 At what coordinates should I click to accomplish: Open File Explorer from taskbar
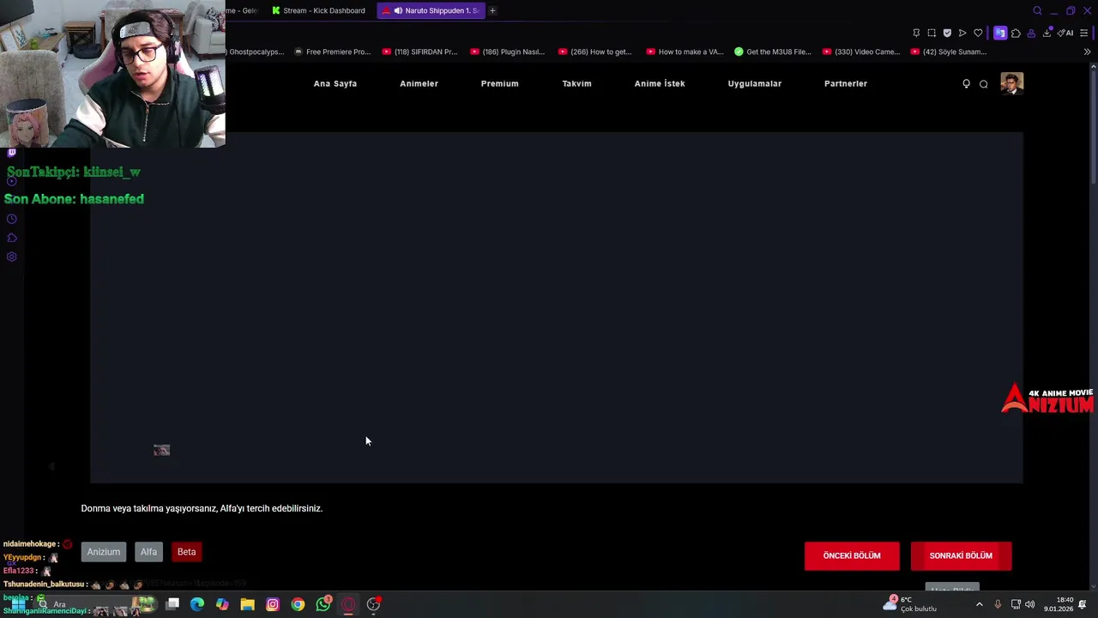247,604
